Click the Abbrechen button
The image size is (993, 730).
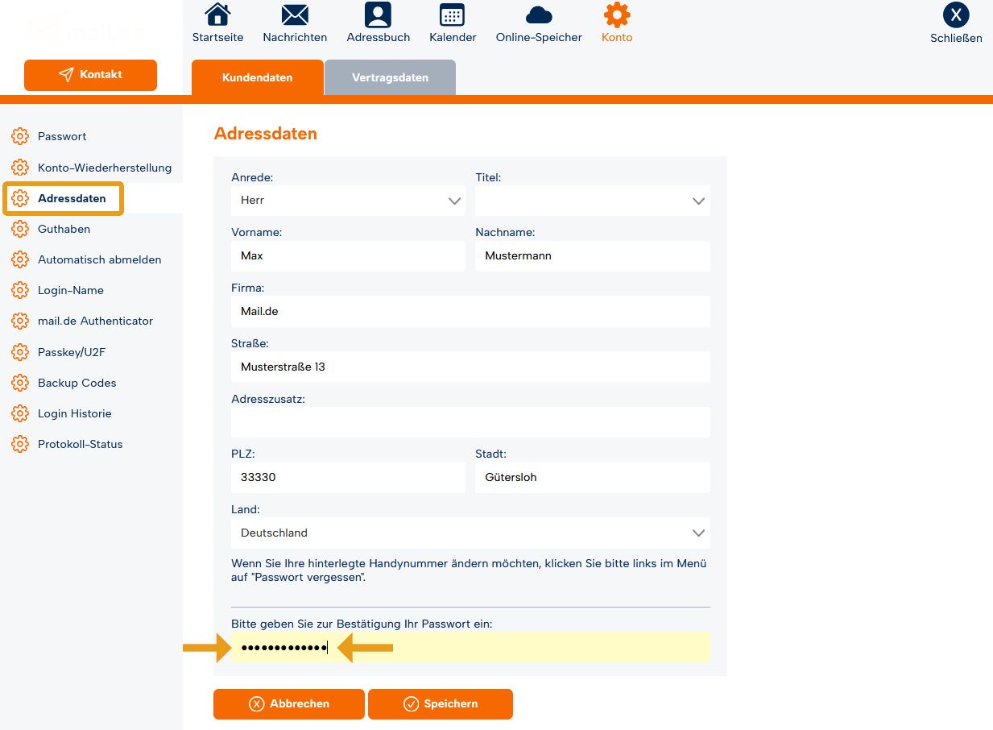click(289, 703)
